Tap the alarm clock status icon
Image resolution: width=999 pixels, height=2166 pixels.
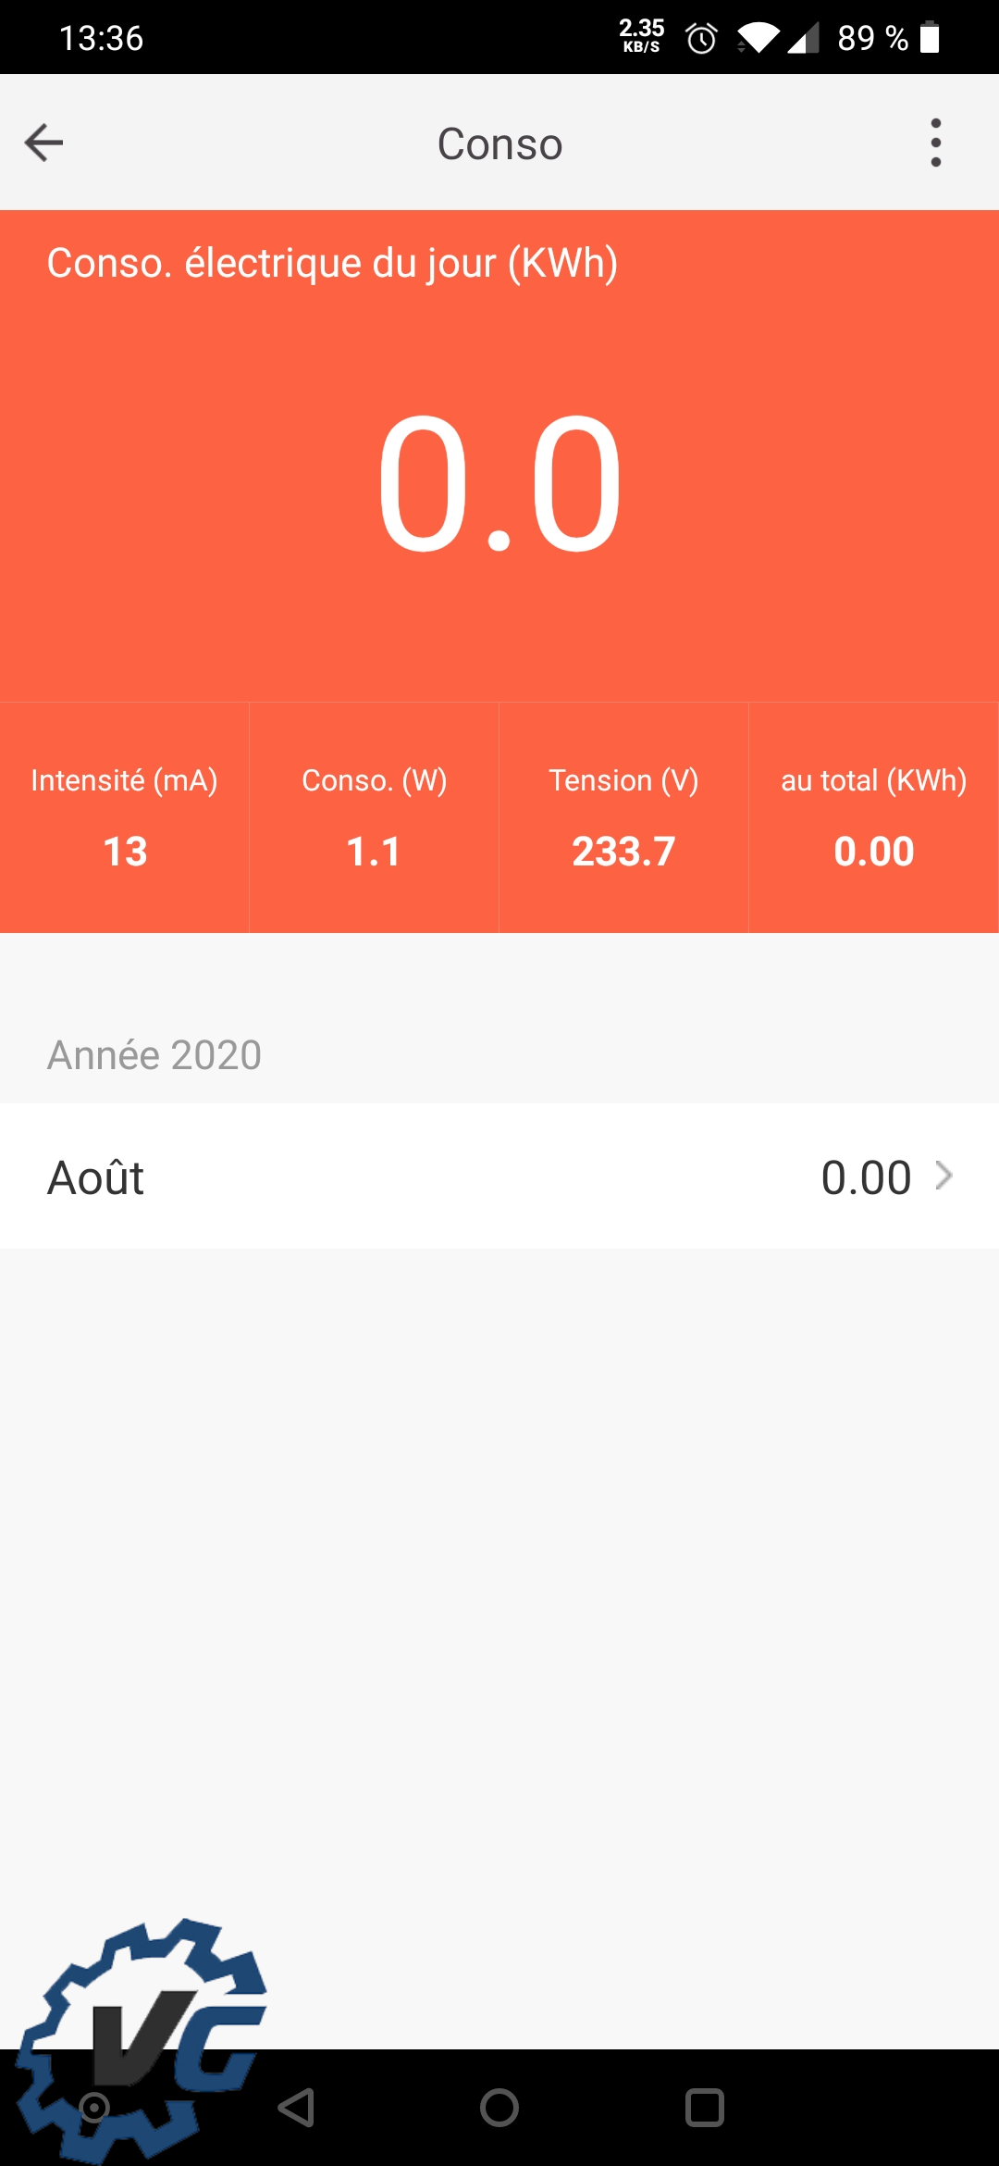point(701,39)
